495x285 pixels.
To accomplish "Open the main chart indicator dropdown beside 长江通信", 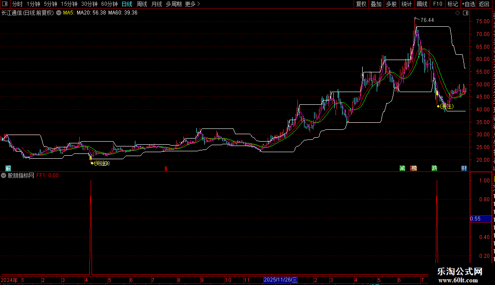I will click(59, 13).
